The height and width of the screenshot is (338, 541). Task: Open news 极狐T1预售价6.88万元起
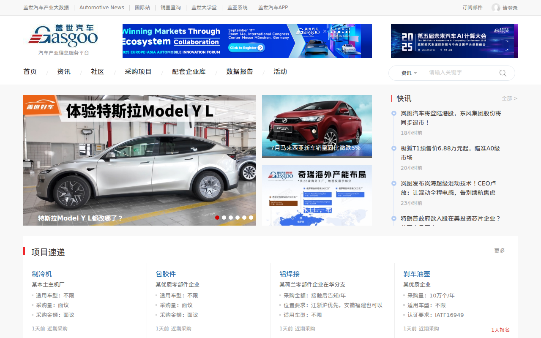(x=450, y=153)
